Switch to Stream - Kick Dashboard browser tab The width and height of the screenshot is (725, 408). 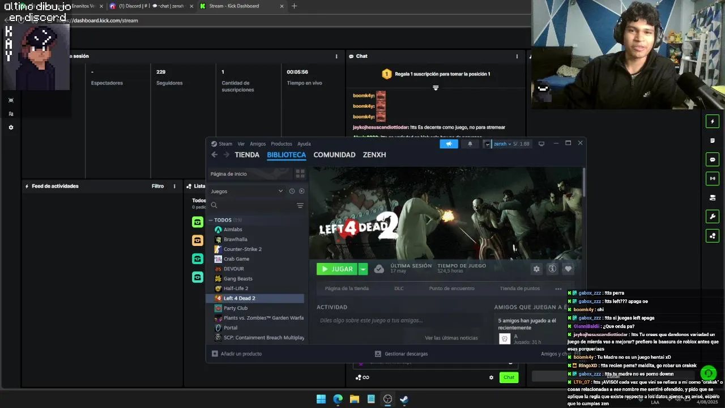[241, 6]
